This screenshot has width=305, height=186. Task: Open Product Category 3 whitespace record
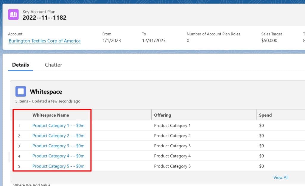tap(58, 146)
